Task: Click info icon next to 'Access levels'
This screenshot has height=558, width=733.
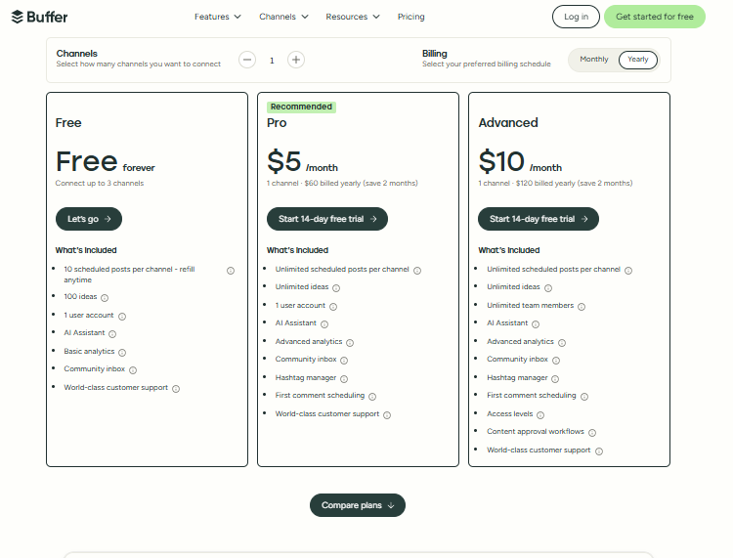Action: click(540, 415)
